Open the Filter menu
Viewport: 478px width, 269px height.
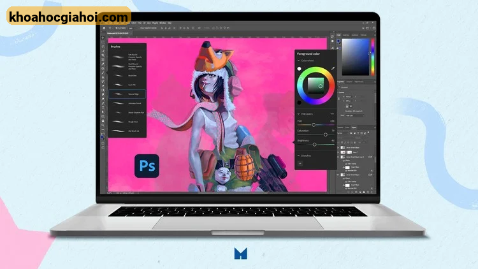(x=140, y=23)
